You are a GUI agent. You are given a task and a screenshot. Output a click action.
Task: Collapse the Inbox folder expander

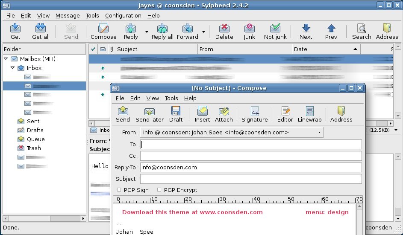pyautogui.click(x=12, y=68)
